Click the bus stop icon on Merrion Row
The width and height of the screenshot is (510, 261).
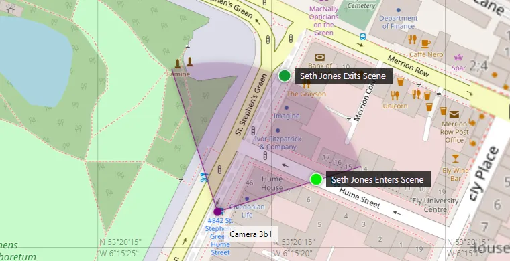click(x=362, y=37)
